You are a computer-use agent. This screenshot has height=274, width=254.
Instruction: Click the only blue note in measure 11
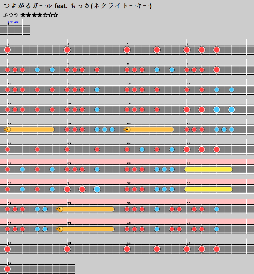tap(97, 90)
